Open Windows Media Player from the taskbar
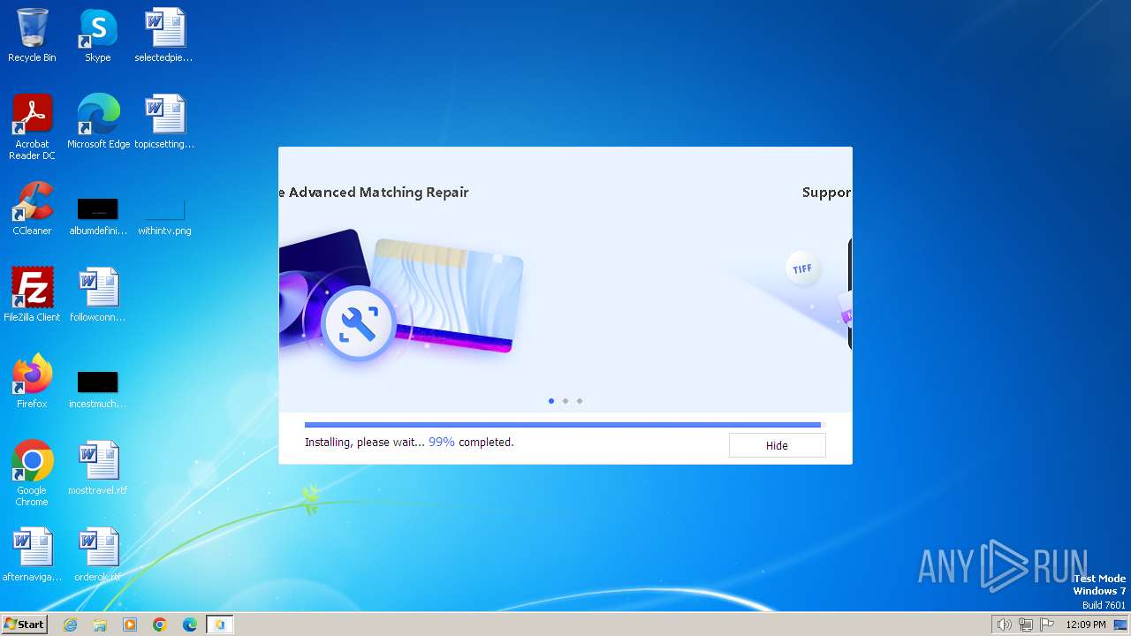This screenshot has width=1131, height=636. click(130, 625)
